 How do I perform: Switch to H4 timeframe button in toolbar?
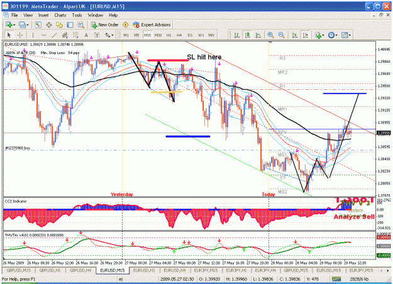(x=179, y=35)
